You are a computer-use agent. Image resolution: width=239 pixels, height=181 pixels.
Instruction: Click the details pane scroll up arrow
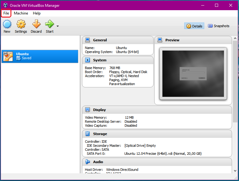235,38
